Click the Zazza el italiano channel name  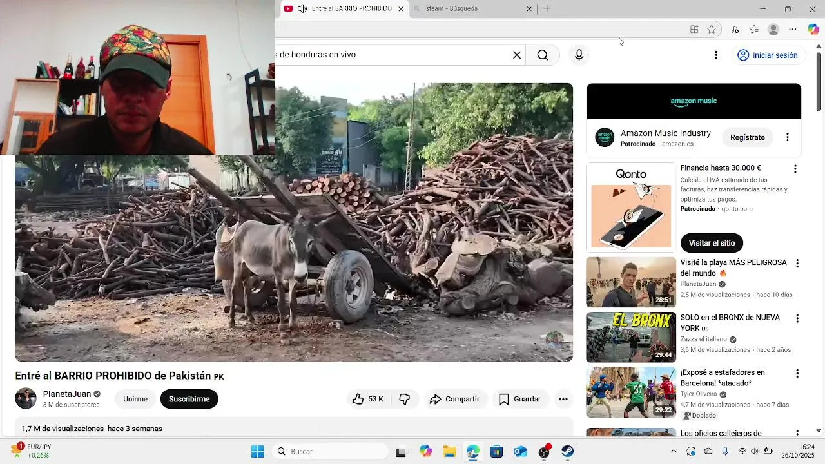pyautogui.click(x=703, y=339)
